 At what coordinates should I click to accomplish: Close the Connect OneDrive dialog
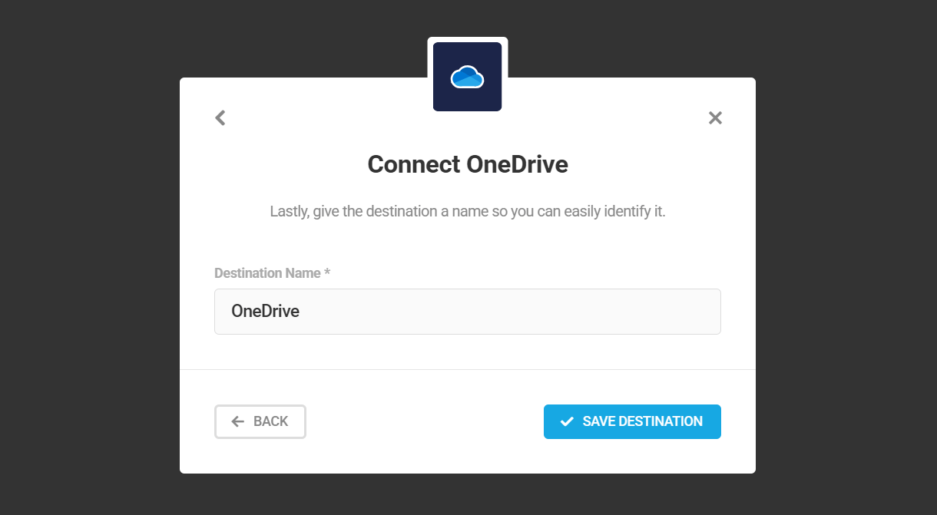tap(715, 117)
